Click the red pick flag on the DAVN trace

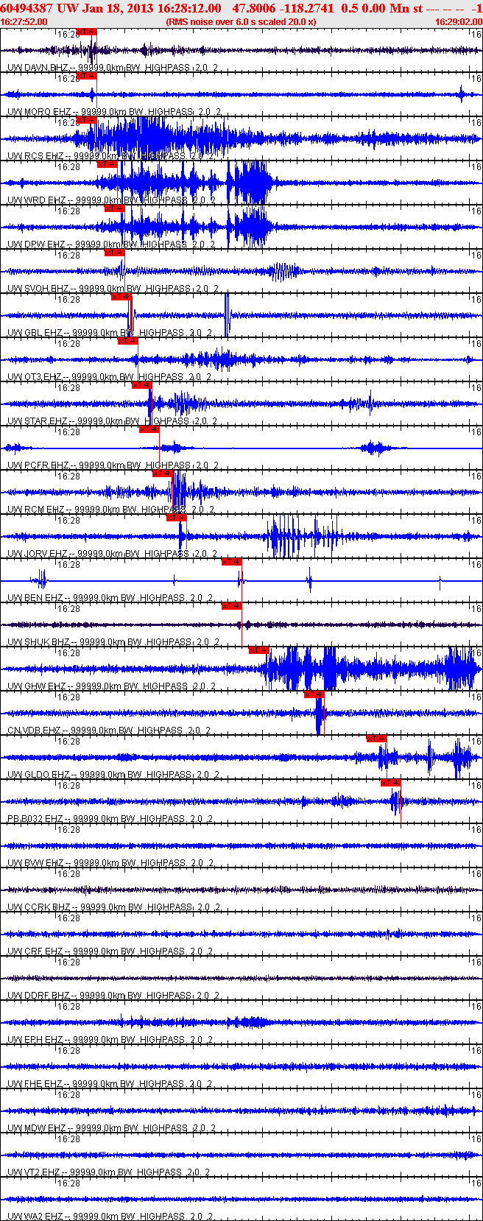tap(86, 32)
